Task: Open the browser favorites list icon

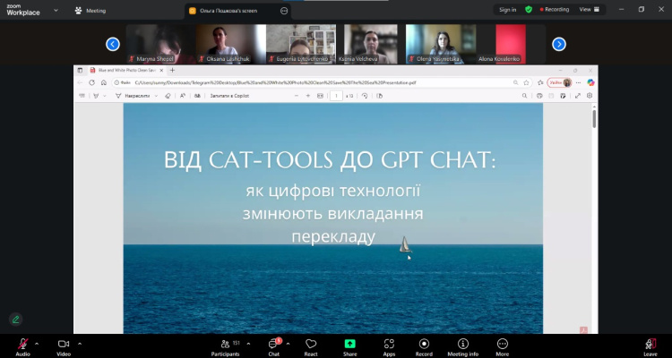Action: [x=540, y=82]
